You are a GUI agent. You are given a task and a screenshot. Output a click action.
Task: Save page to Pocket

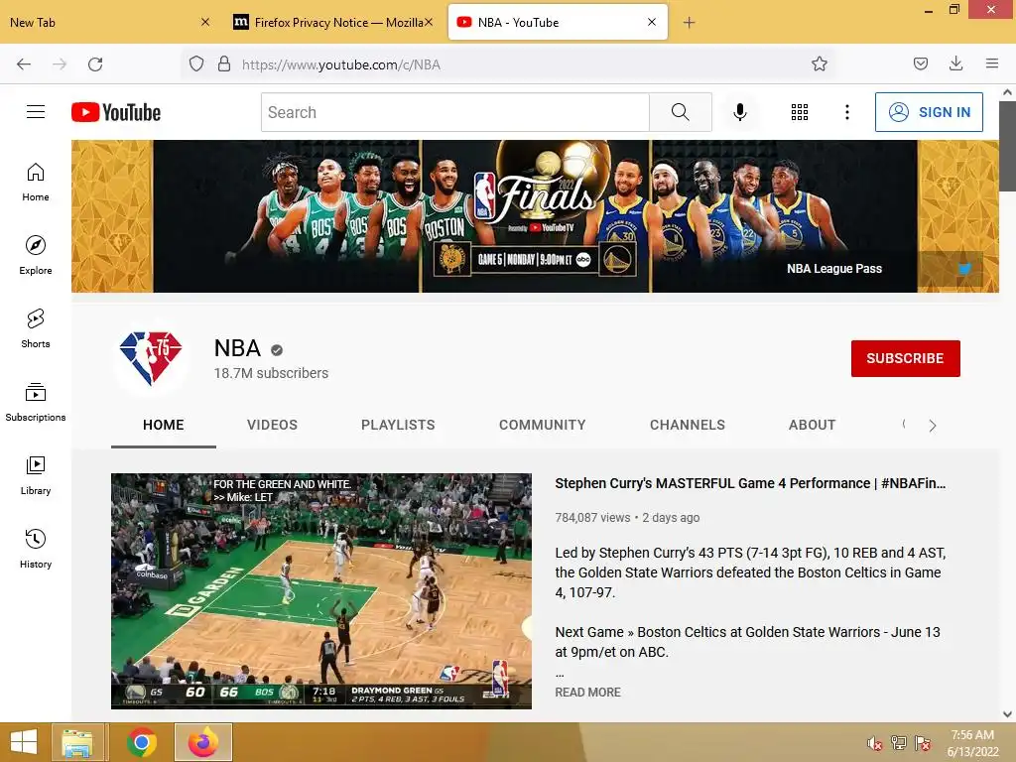point(921,64)
